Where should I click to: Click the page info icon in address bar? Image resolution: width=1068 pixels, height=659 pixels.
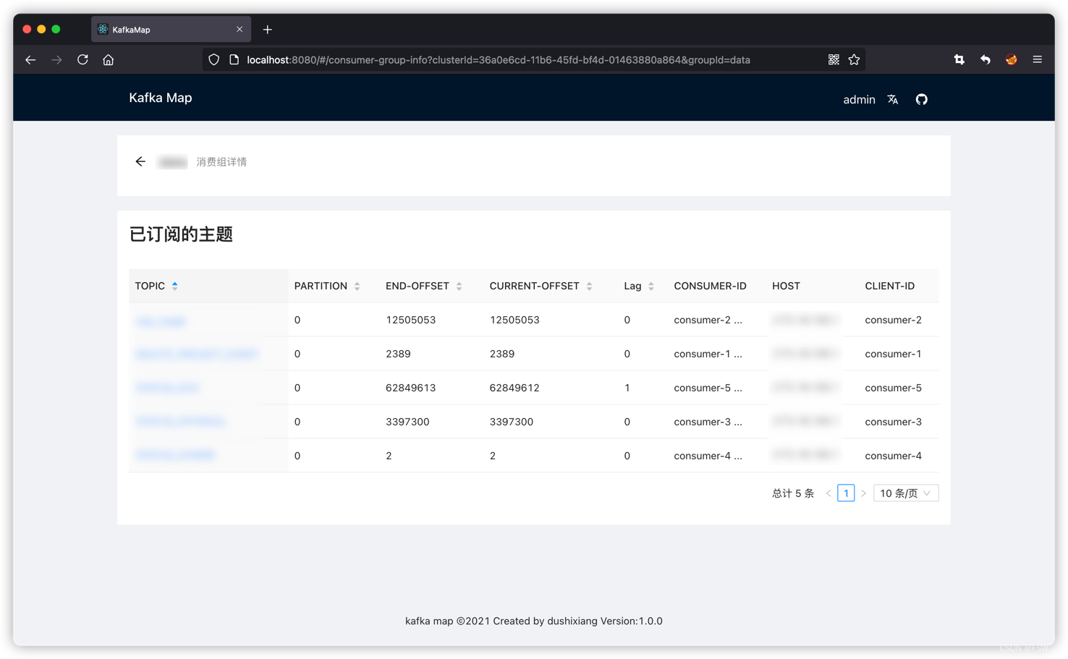pyautogui.click(x=234, y=60)
